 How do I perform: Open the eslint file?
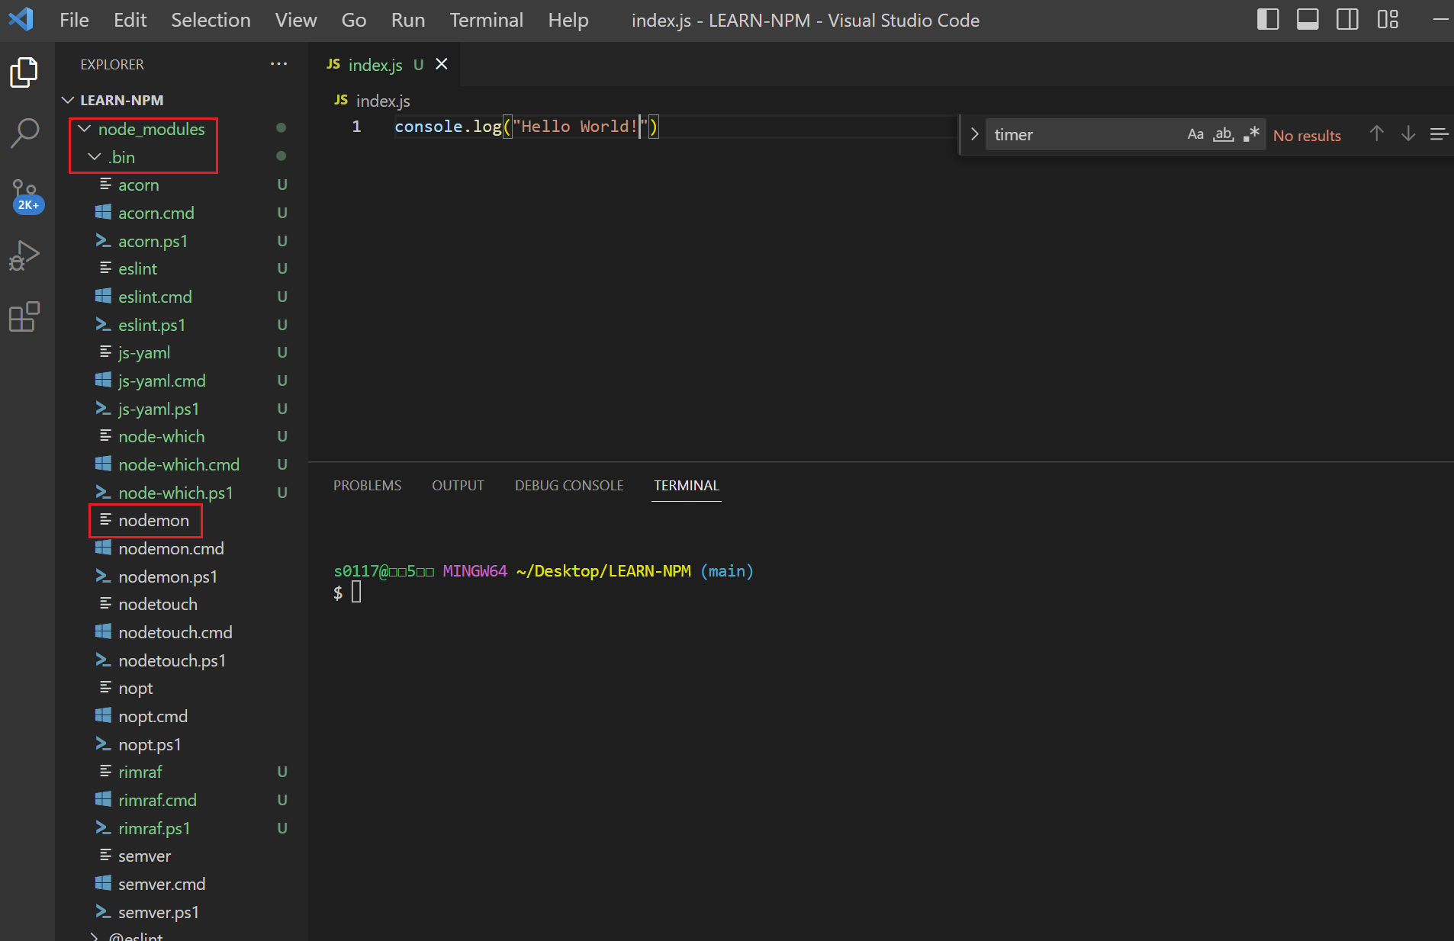coord(182,268)
